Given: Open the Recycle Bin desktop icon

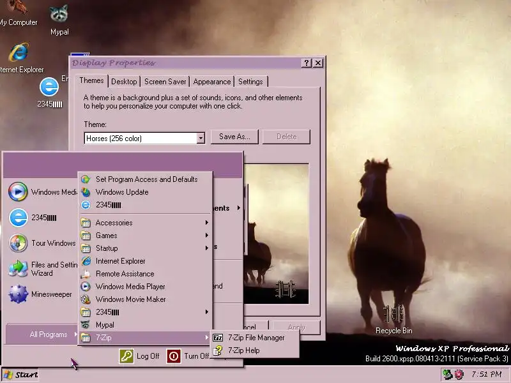Looking at the screenshot, I should click(393, 314).
